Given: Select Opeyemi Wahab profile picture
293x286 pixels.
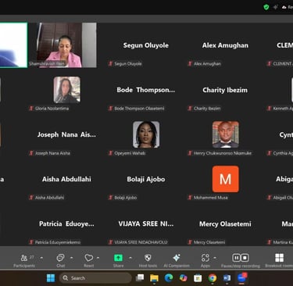Looking at the screenshot, I should [x=146, y=134].
